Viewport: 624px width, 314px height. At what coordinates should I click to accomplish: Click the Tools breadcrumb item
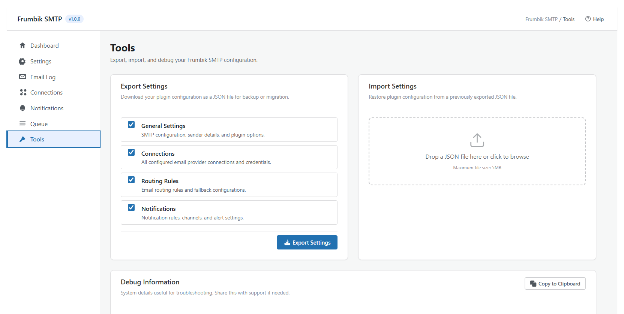(568, 19)
